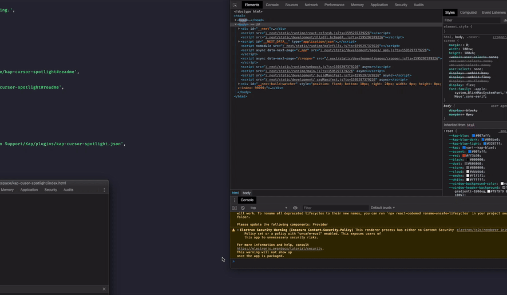Open Security tab in the small DevTools window
Viewport: 507px width, 295px height.
pos(50,190)
